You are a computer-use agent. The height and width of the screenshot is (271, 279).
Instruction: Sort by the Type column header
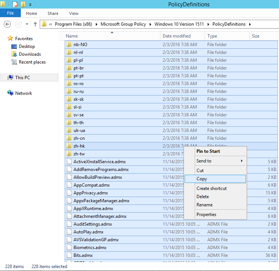tap(227, 36)
